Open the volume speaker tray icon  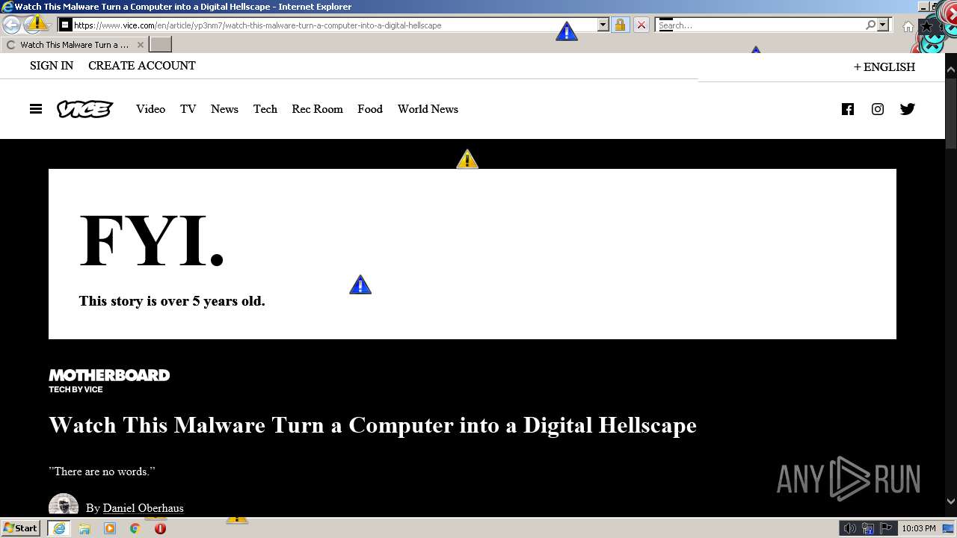pyautogui.click(x=849, y=528)
